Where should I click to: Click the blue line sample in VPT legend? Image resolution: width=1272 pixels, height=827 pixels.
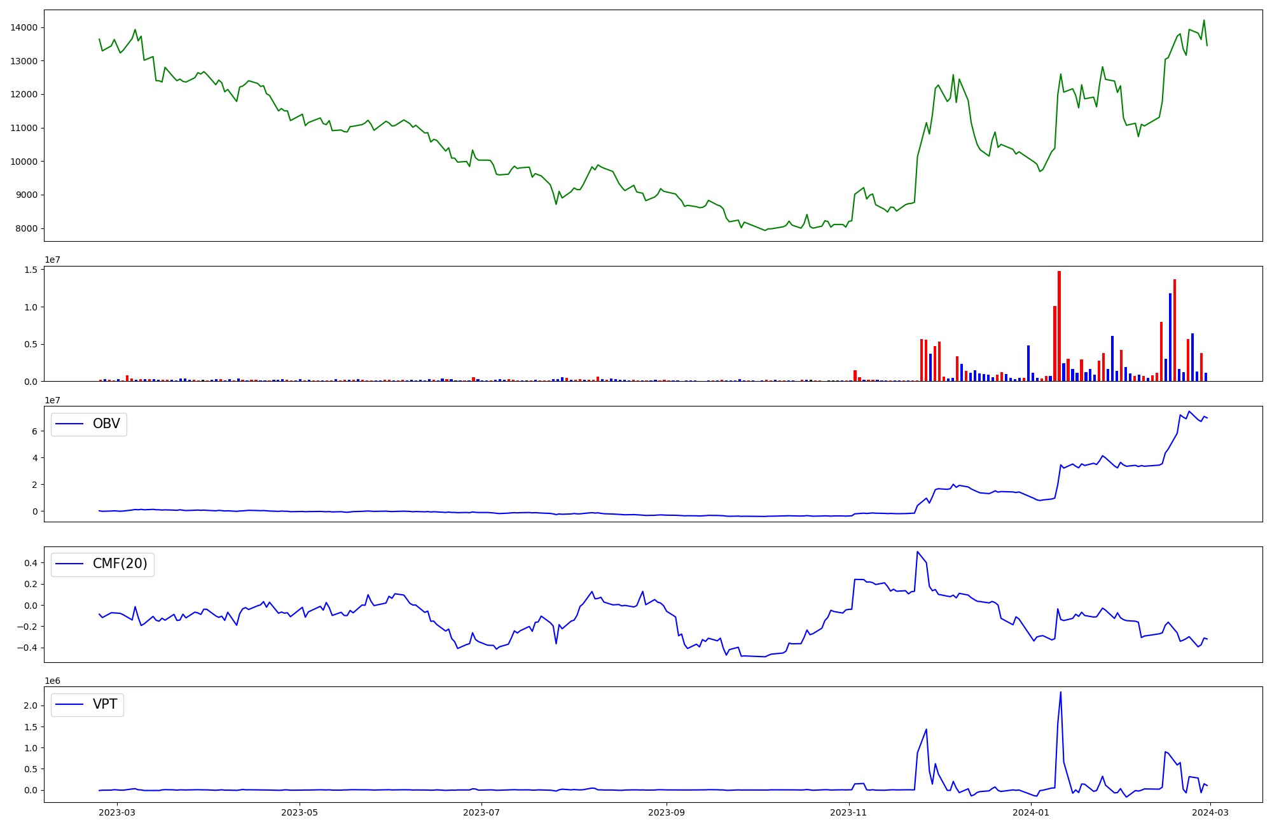tap(70, 704)
